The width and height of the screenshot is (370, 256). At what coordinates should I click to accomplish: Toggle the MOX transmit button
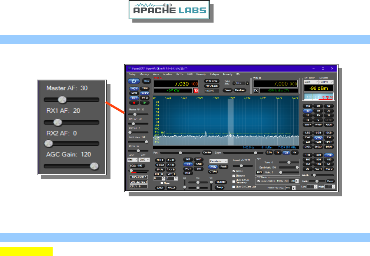[x=134, y=93]
